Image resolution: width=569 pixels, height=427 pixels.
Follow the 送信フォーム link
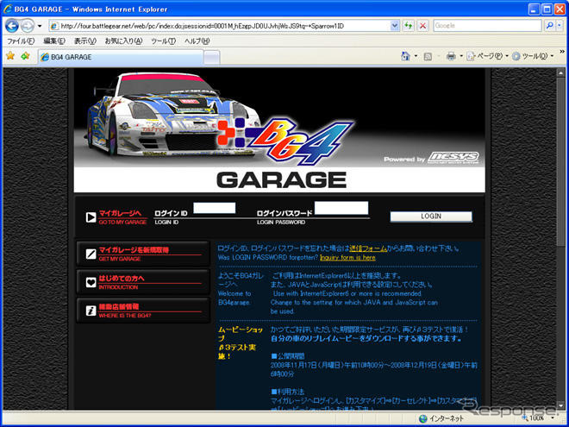click(x=367, y=248)
